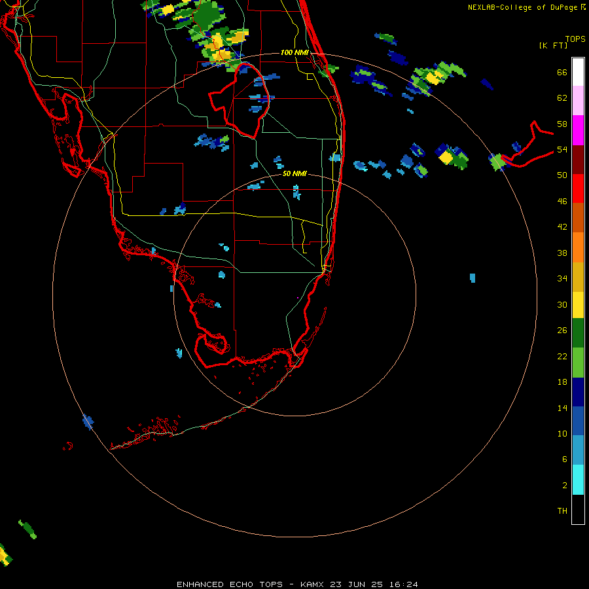
Task: Pick the dark orange legend swatch
Action: [578, 218]
